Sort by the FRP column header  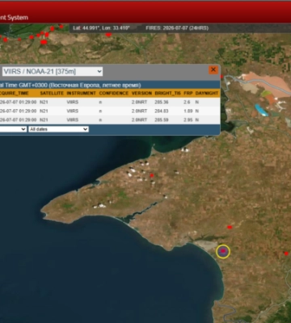pyautogui.click(x=188, y=93)
